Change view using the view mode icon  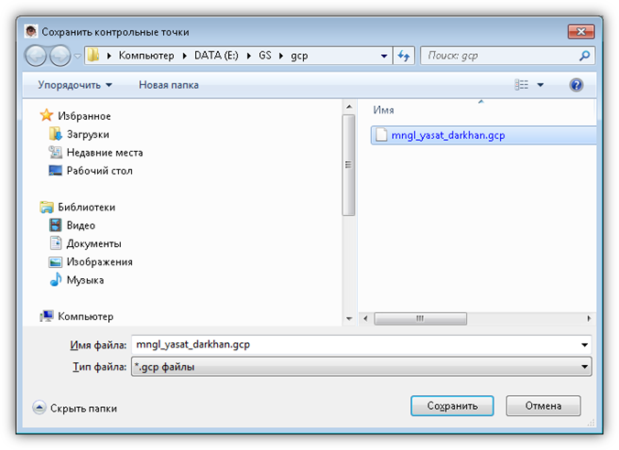pyautogui.click(x=522, y=85)
